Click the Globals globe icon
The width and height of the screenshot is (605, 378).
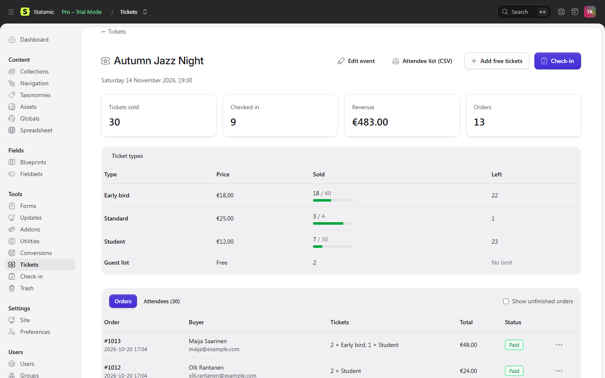tap(12, 118)
